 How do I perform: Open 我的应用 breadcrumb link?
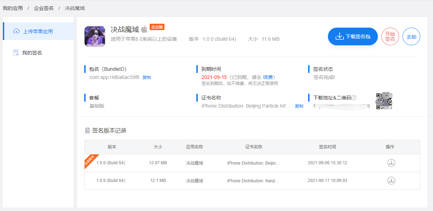coord(13,8)
